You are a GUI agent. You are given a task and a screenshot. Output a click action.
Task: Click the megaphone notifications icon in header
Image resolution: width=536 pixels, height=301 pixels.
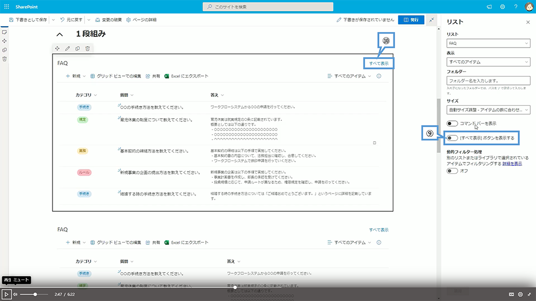coord(489,6)
